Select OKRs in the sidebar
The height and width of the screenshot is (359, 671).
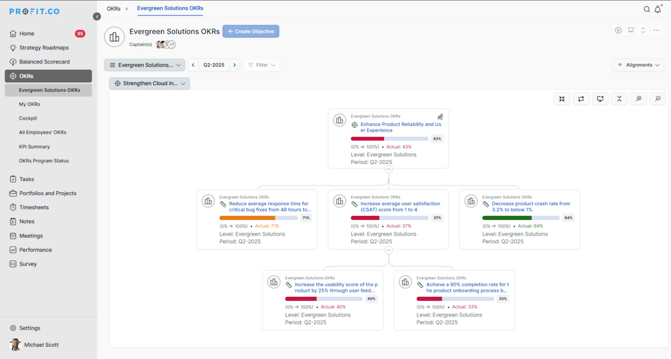point(48,76)
